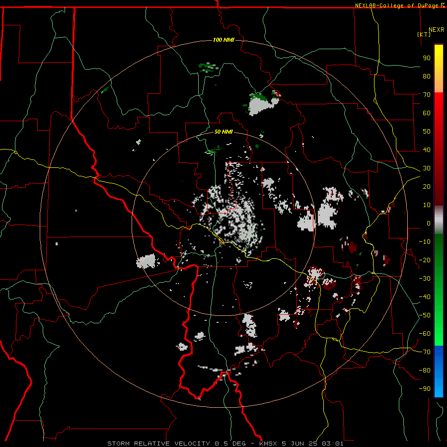This screenshot has width=447, height=447.
Task: Click the 30 value on the velocity scale
Action: 427,168
